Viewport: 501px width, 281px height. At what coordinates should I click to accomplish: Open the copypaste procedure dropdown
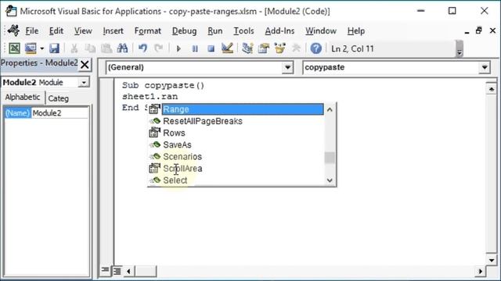click(x=485, y=68)
